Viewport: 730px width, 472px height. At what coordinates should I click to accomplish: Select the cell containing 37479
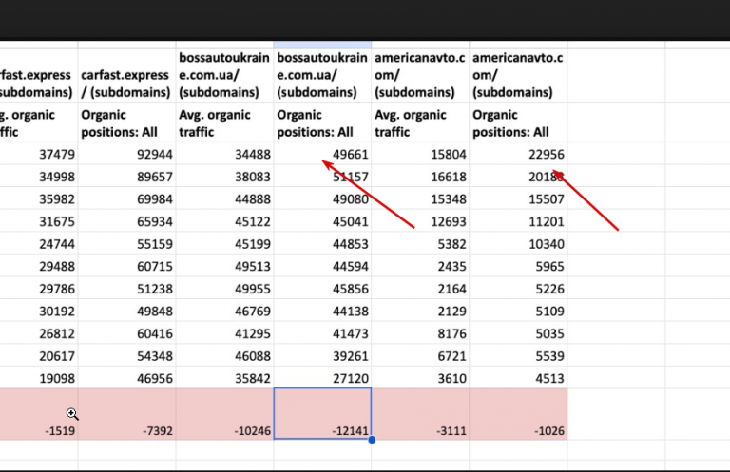click(x=39, y=154)
